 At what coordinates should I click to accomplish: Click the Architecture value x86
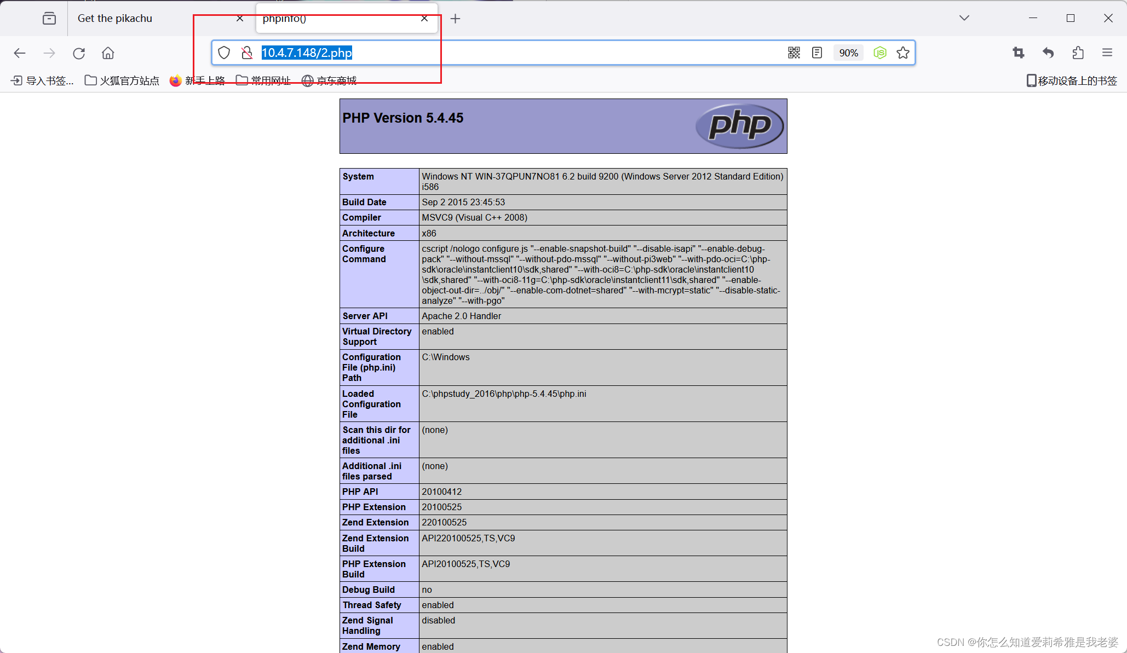pyautogui.click(x=429, y=233)
